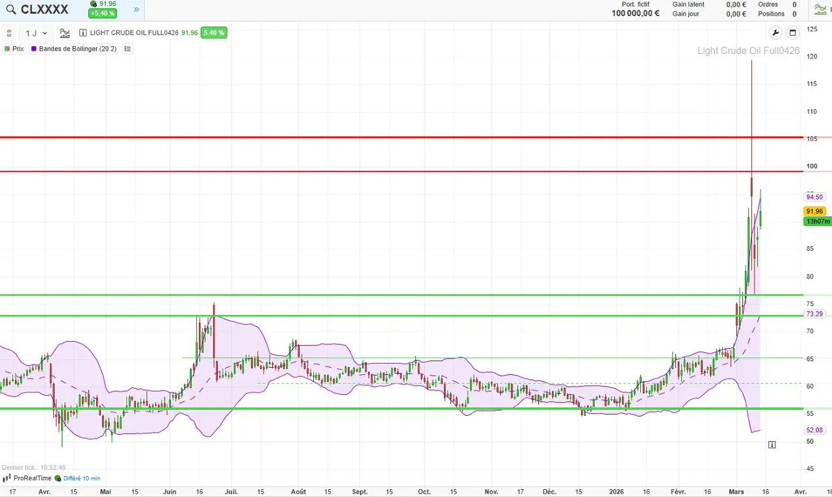The height and width of the screenshot is (497, 832).
Task: Open the indicator list icon next to Bollinger
Action: 127,48
